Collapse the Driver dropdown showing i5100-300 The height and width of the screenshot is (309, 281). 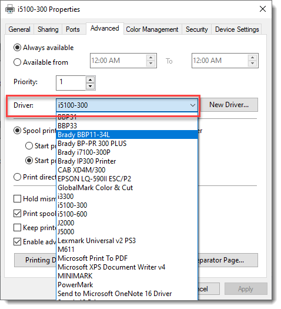tap(127, 105)
